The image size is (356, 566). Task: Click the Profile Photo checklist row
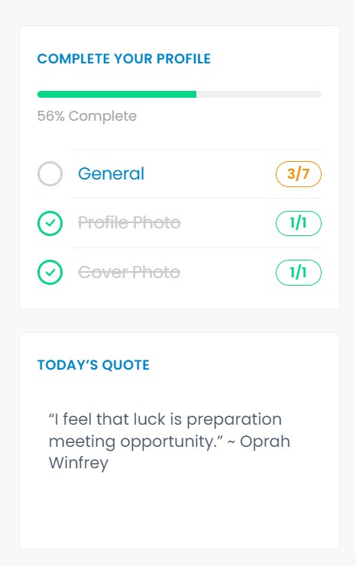click(180, 223)
